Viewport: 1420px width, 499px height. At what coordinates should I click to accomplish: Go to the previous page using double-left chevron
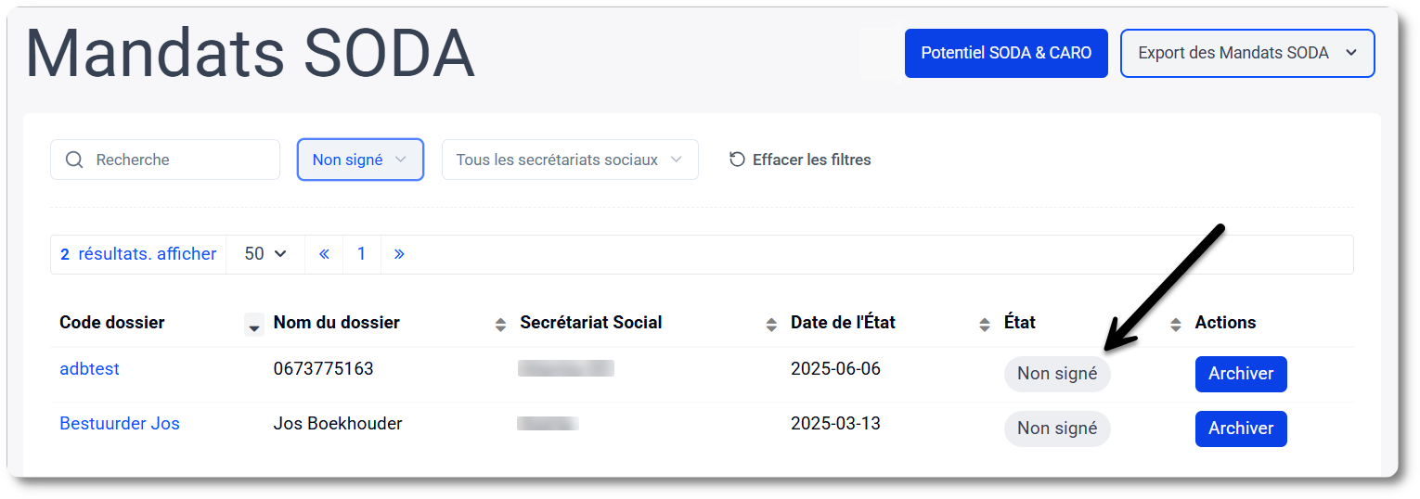point(324,254)
